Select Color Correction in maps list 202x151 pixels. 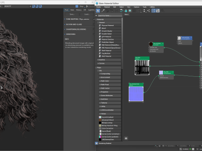click(110, 128)
